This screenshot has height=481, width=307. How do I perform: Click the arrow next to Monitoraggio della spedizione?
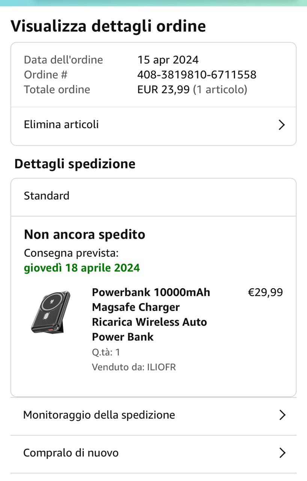click(282, 415)
